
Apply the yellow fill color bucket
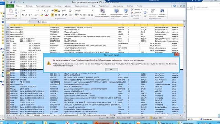point(42,15)
